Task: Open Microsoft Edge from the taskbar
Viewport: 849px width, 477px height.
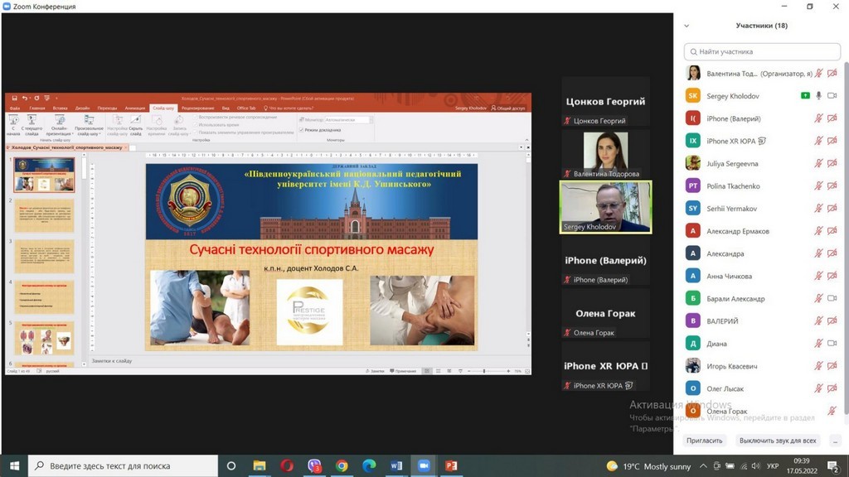Action: 369,465
